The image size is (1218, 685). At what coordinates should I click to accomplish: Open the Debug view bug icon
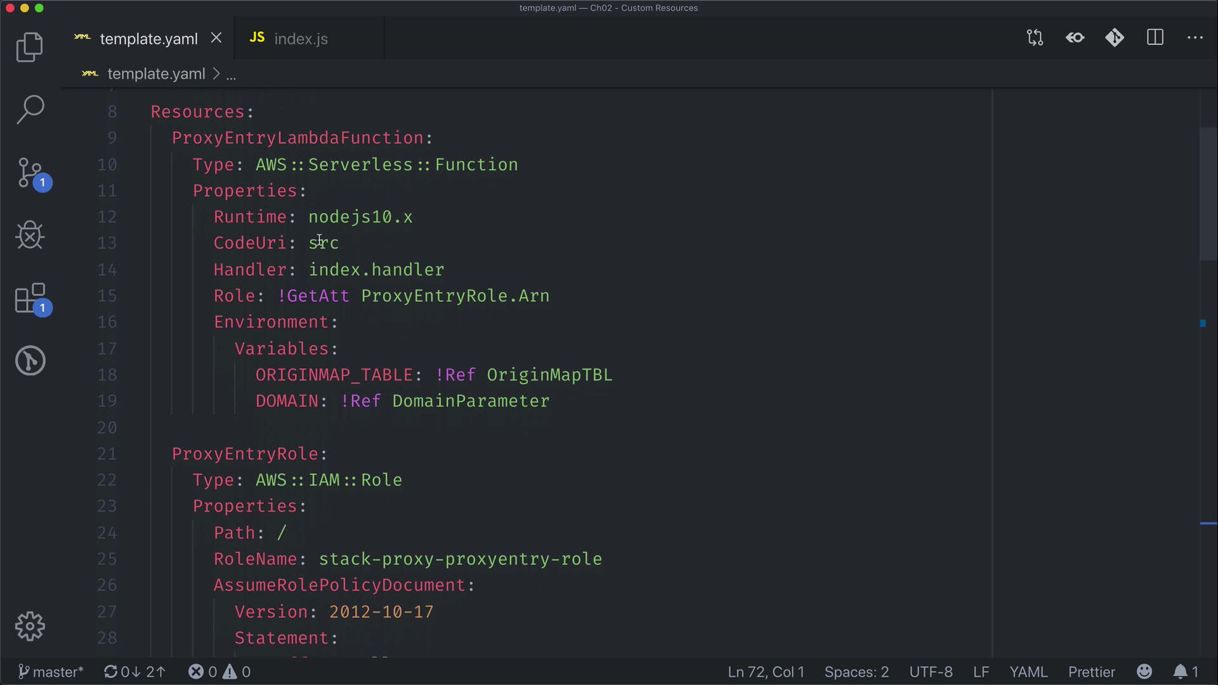point(30,235)
